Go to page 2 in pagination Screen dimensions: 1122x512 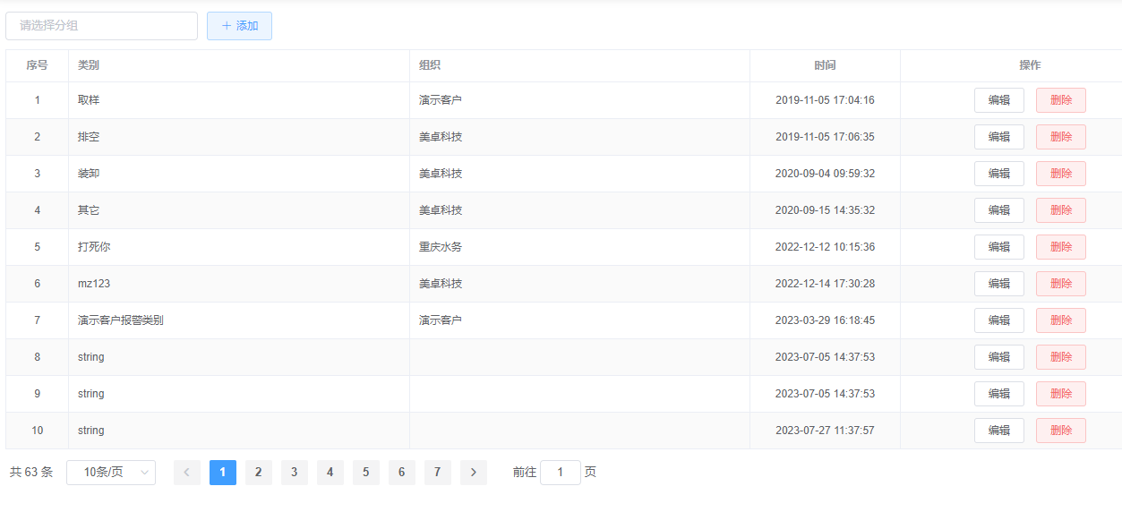point(258,473)
